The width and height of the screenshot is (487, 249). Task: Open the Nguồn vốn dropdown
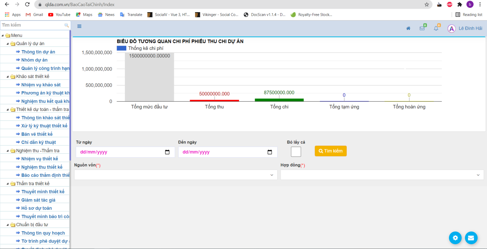(x=176, y=175)
